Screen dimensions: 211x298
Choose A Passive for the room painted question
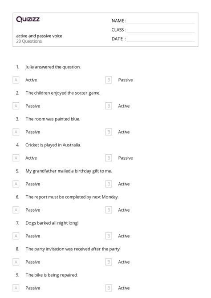[16, 132]
